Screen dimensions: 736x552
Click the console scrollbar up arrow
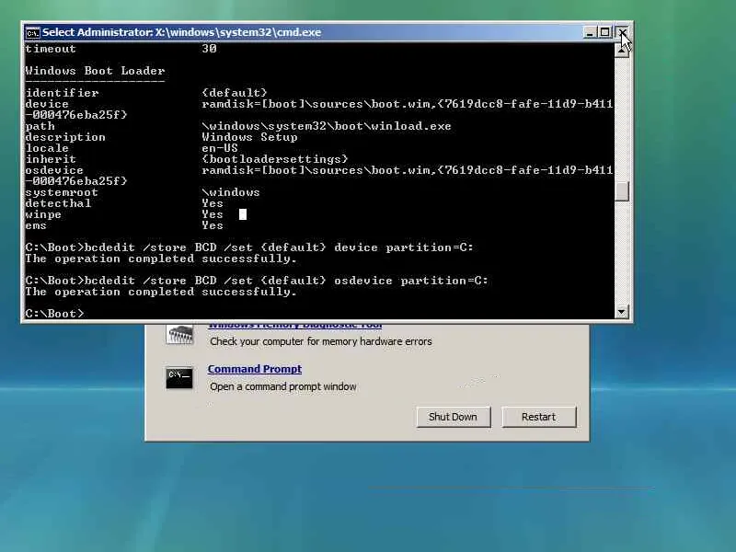[622, 49]
